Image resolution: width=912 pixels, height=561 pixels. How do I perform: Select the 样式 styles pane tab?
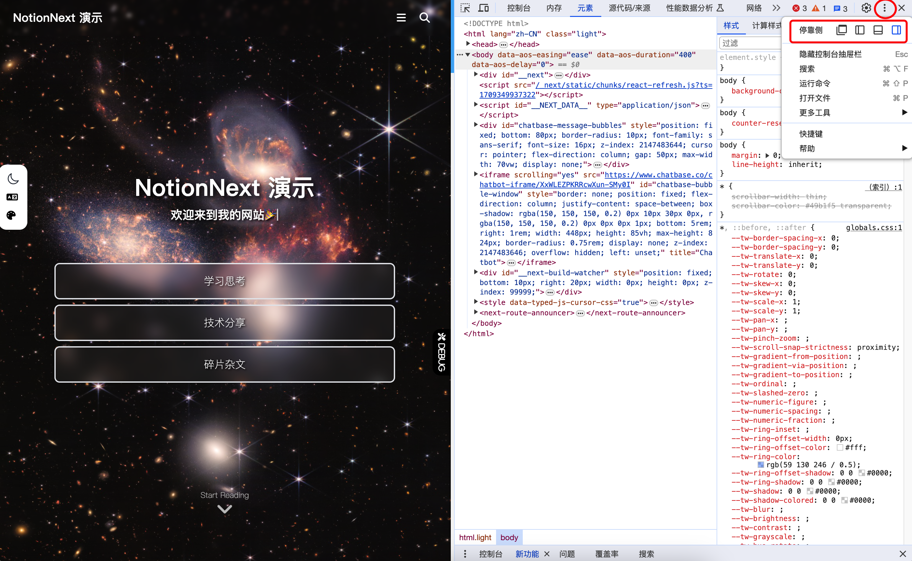[x=731, y=26]
